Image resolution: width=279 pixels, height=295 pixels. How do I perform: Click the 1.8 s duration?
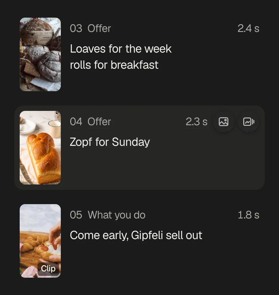click(248, 215)
